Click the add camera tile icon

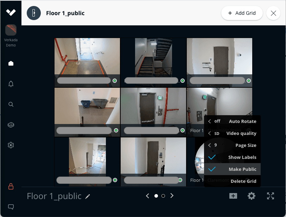[233, 196]
